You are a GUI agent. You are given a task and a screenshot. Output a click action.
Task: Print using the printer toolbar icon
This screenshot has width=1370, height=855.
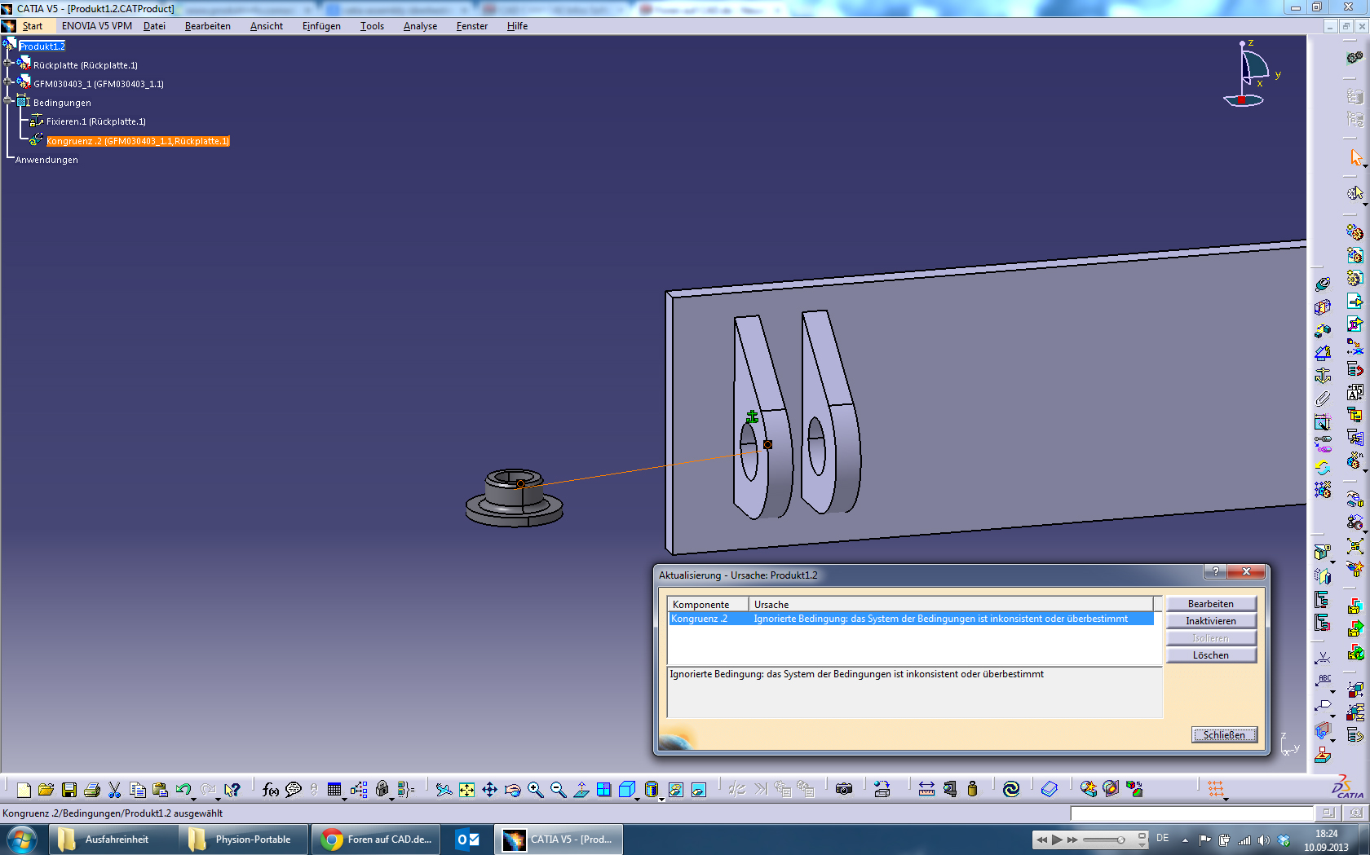(92, 789)
